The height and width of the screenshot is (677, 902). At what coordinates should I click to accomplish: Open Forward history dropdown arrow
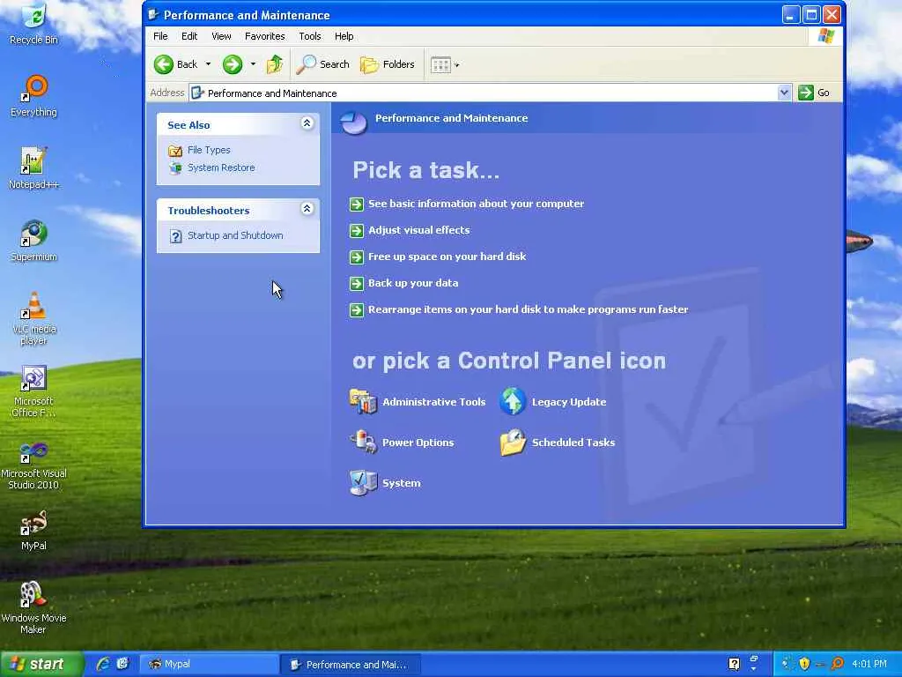(x=253, y=63)
